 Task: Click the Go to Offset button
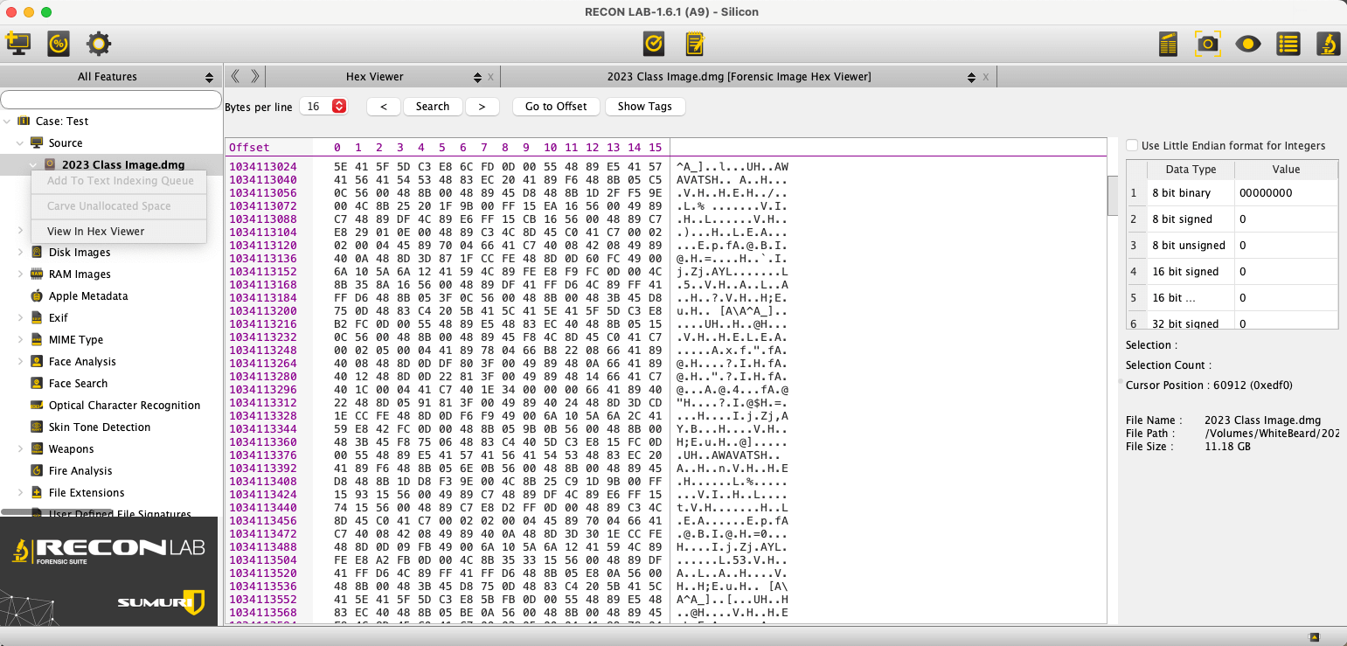556,107
